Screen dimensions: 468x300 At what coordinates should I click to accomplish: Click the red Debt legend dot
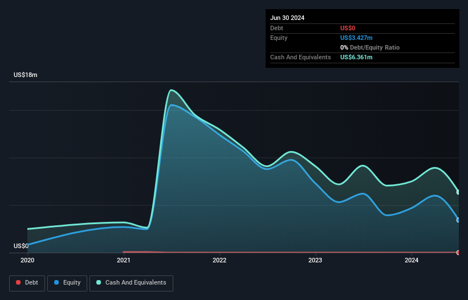[18, 282]
